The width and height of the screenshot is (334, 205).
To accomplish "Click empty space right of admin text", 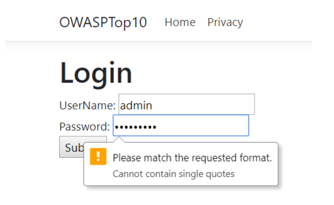I will 210,105.
